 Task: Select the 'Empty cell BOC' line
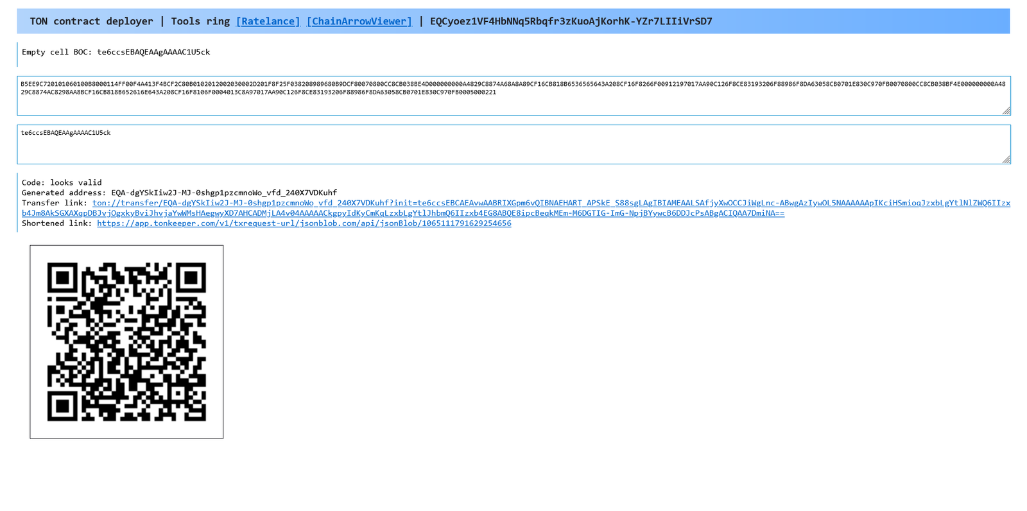[x=116, y=52]
